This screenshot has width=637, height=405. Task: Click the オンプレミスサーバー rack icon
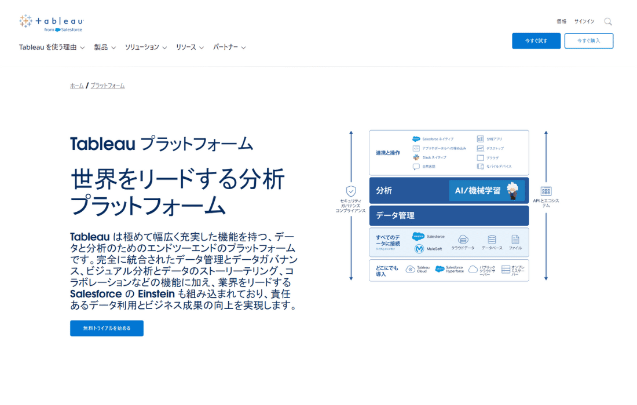click(x=506, y=270)
